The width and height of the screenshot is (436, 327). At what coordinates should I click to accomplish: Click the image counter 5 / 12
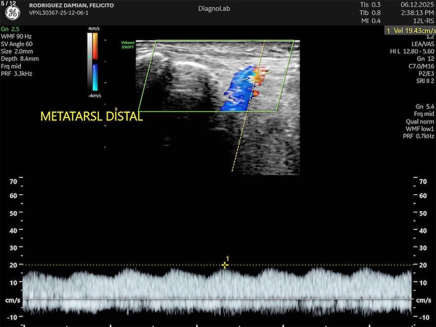click(x=8, y=3)
